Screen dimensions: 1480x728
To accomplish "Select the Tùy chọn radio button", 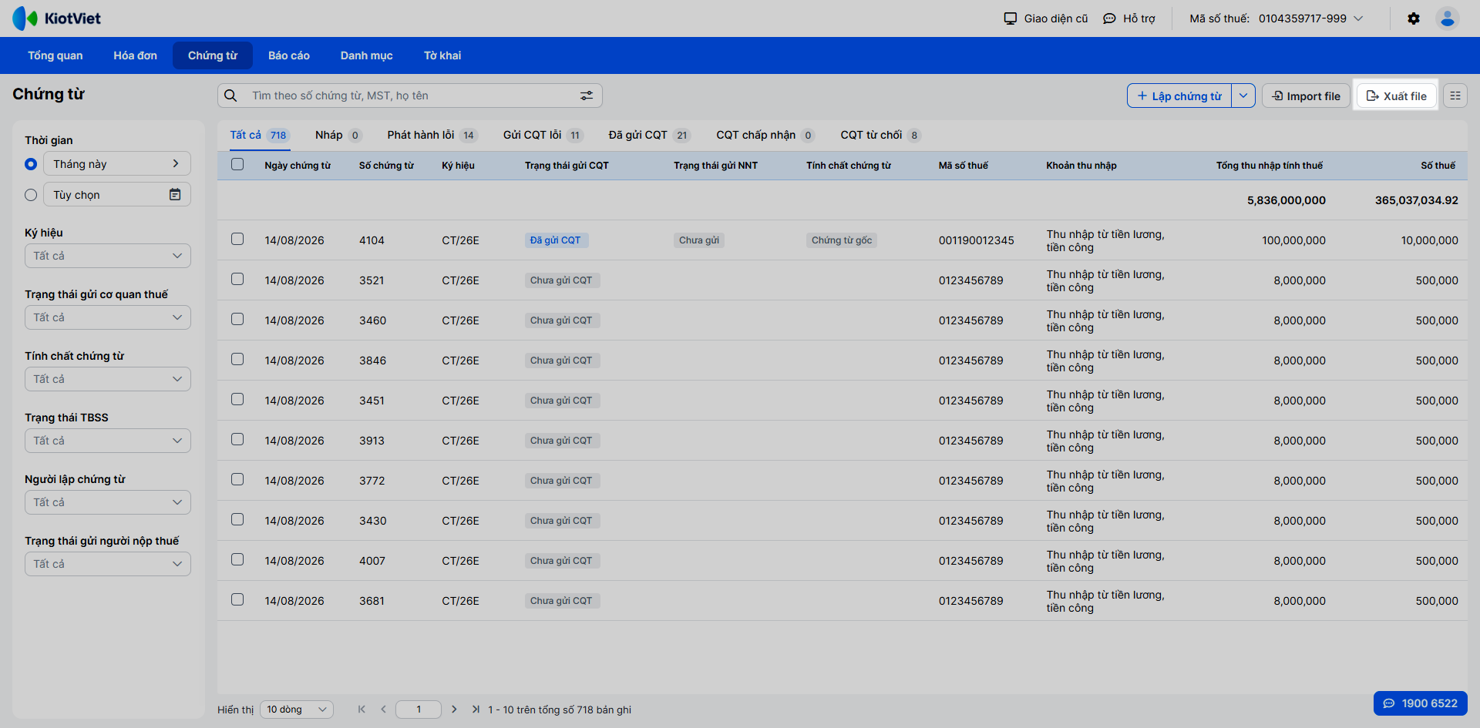I will click(x=31, y=195).
